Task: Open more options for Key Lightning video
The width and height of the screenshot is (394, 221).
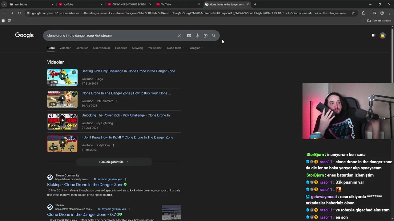Action: click(x=116, y=123)
